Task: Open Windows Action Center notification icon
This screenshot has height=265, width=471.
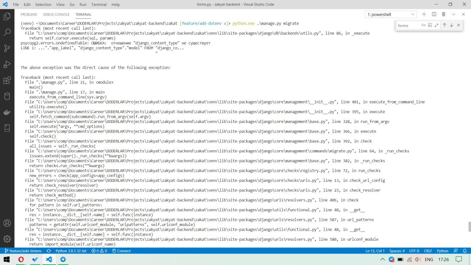Action: coord(458,259)
